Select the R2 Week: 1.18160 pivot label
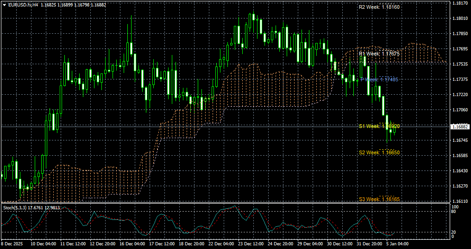The height and width of the screenshot is (249, 471). (379, 7)
